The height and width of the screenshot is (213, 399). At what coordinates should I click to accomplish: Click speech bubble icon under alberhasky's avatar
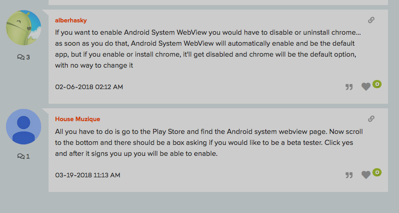pos(21,57)
